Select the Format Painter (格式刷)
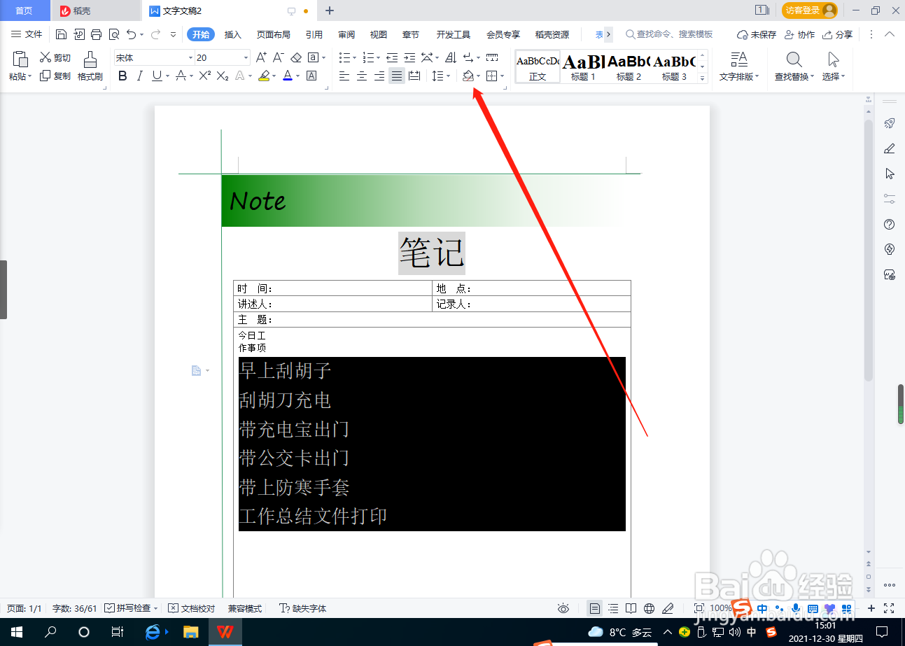905x646 pixels. 90,66
